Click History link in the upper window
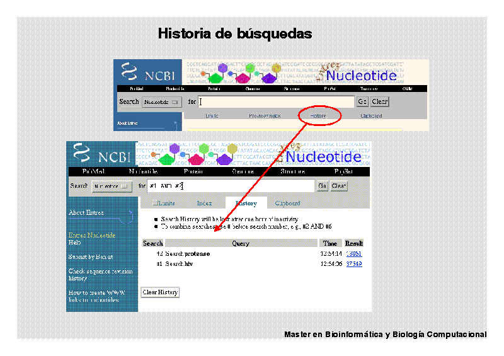 click(x=319, y=116)
